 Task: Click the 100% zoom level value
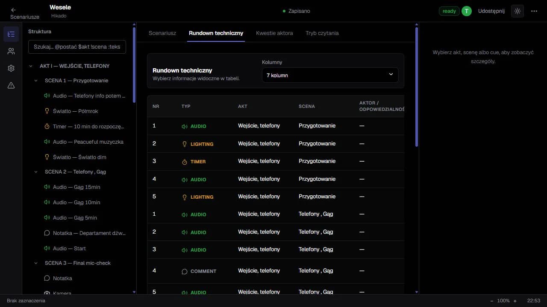[x=503, y=301]
